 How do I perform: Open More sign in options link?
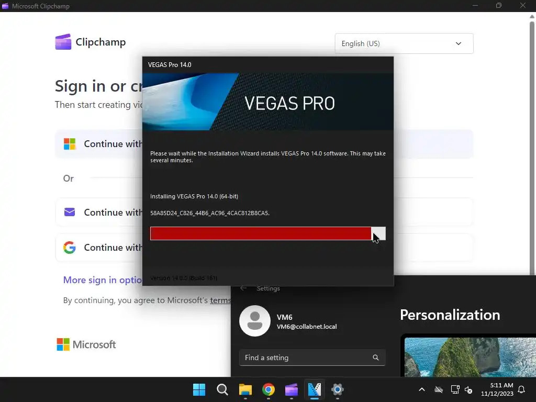pyautogui.click(x=103, y=280)
